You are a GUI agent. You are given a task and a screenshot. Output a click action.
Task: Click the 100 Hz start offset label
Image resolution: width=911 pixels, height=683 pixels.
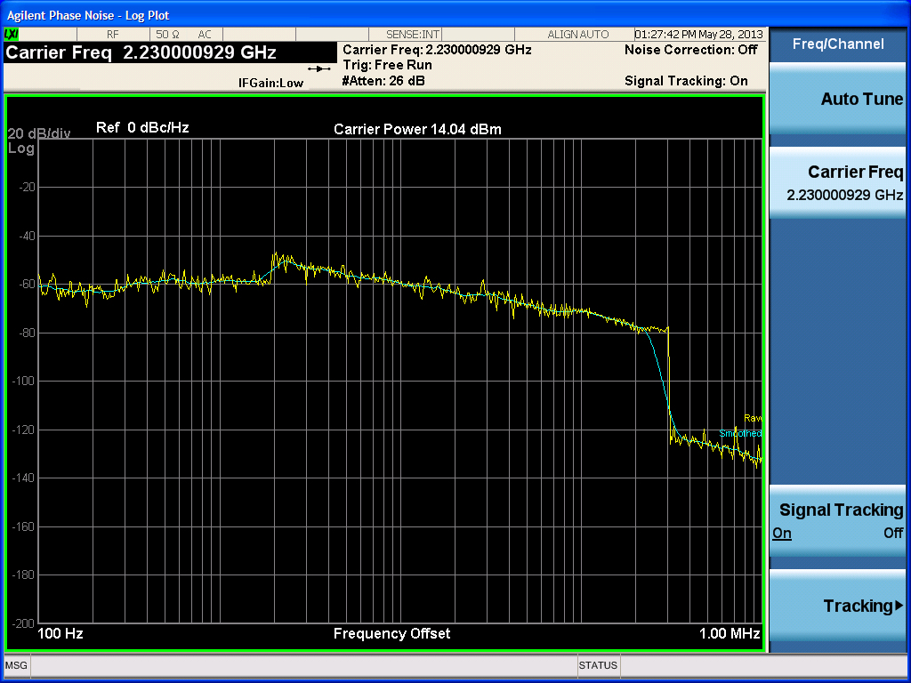[x=60, y=633]
